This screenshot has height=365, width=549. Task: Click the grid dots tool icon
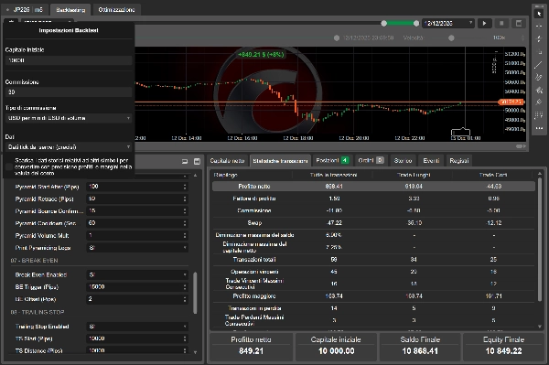[x=539, y=115]
